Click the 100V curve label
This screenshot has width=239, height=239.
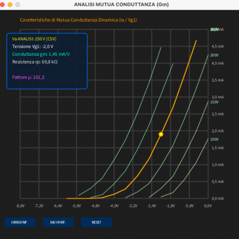[x=215, y=140]
